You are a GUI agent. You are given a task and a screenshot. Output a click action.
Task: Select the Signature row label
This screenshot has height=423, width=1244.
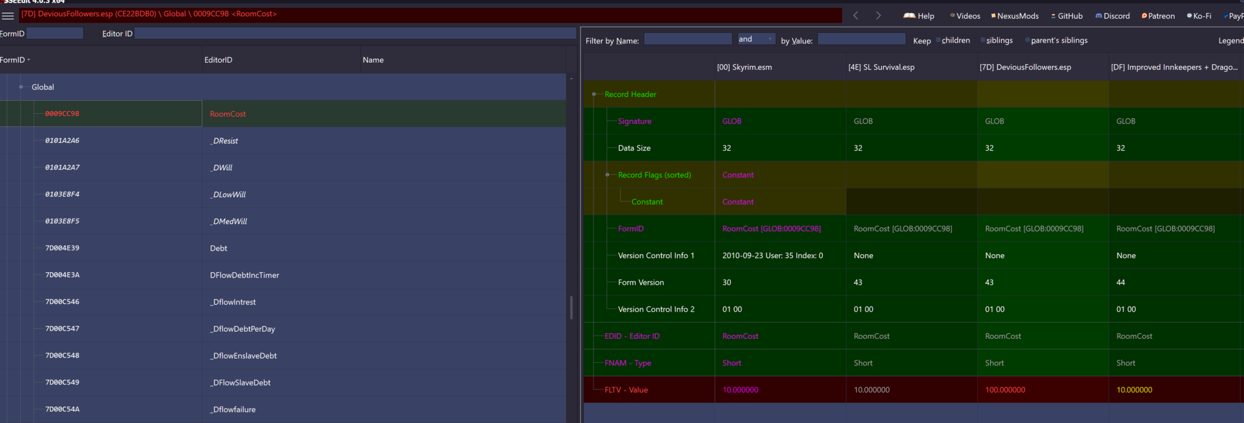coord(634,121)
